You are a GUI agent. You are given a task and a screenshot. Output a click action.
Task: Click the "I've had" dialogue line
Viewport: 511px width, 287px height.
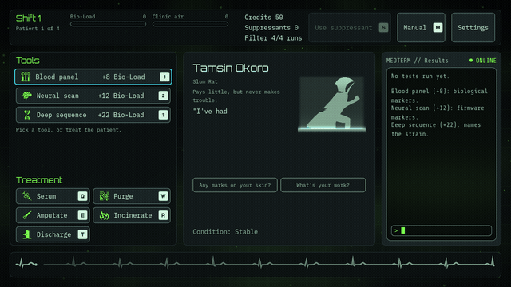(x=210, y=112)
